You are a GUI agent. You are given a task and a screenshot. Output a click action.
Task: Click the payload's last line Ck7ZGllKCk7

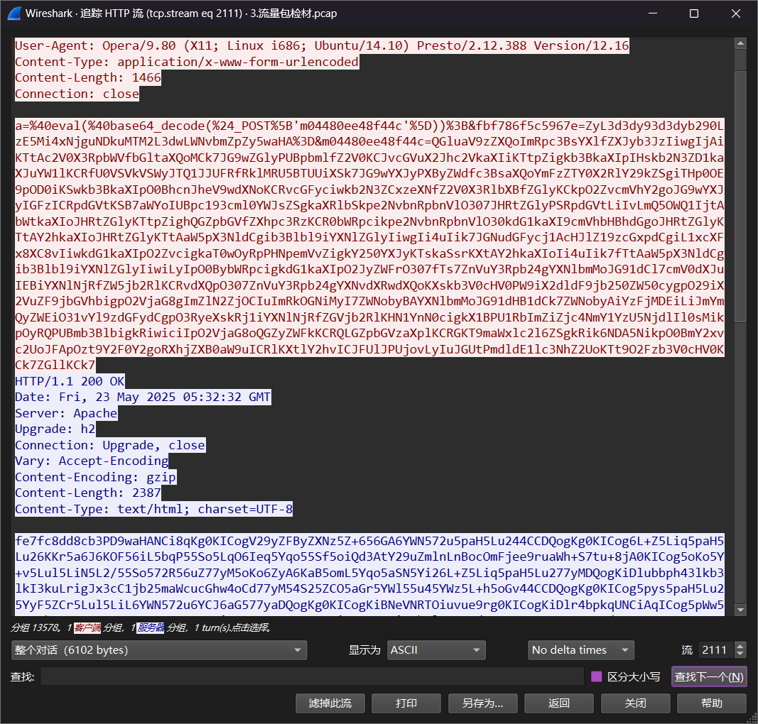(55, 365)
